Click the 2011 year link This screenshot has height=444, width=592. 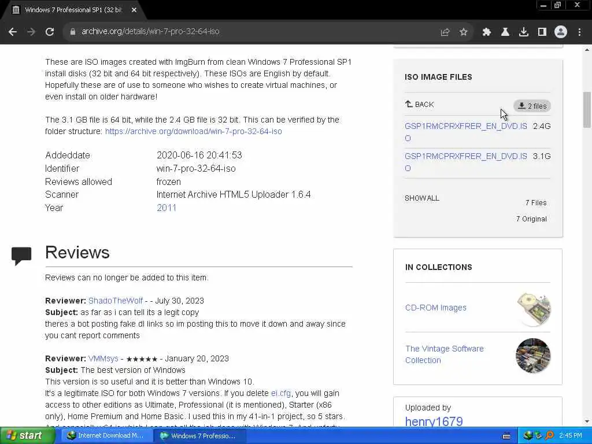click(166, 208)
